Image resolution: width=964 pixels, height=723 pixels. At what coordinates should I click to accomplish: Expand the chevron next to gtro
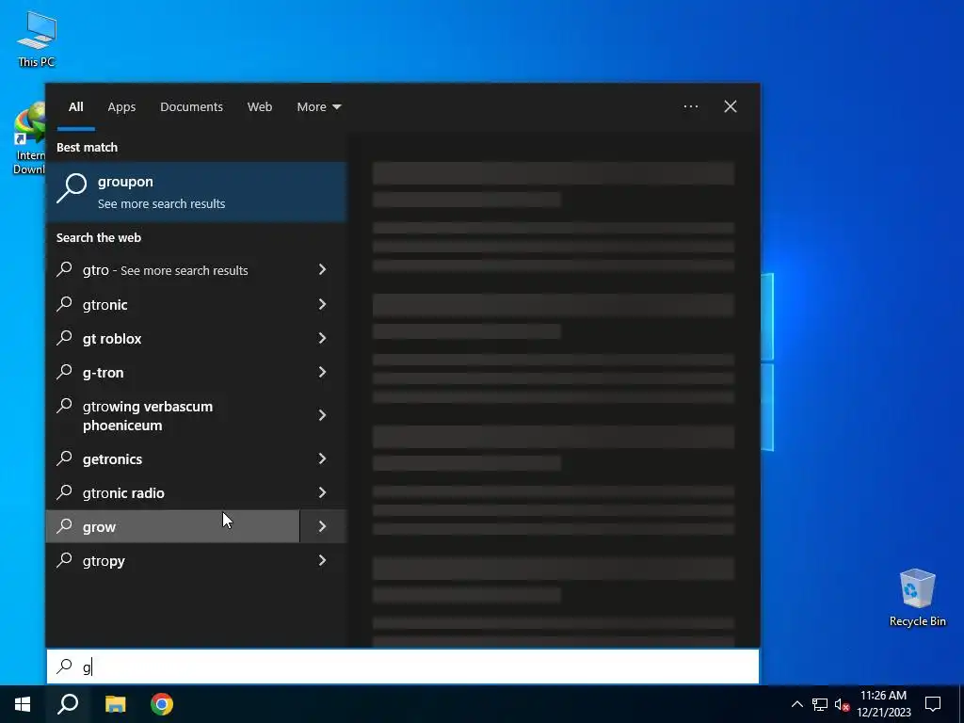(x=323, y=269)
